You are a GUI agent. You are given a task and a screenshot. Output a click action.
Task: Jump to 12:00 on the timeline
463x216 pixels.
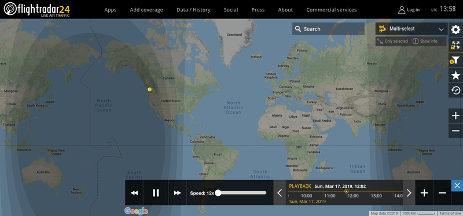coord(353,196)
